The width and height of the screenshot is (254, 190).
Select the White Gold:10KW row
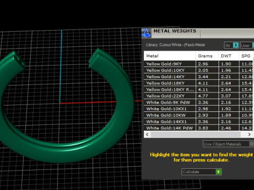click(199, 115)
